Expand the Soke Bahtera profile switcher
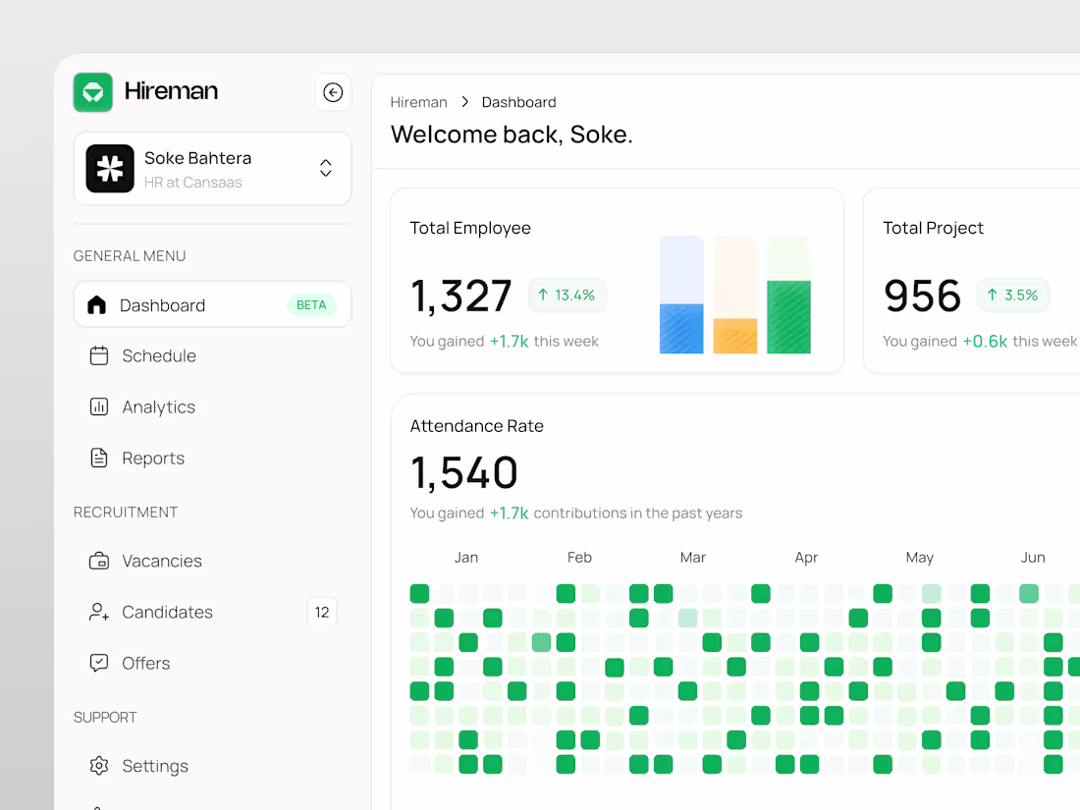Screen dimensions: 1080x810 211,168
